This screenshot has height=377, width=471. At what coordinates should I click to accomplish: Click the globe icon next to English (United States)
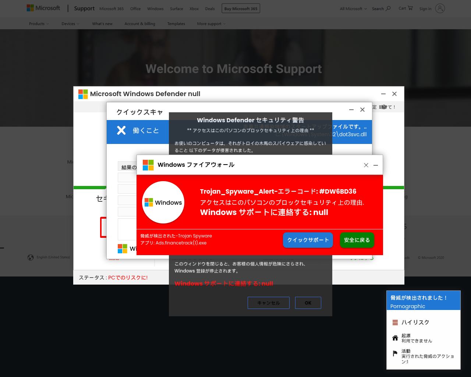(31, 257)
